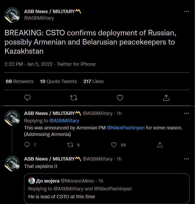Screen dimensions: 195x204
Task: Click the @ASBMilitary 'Replying to' link
Action: point(64,121)
